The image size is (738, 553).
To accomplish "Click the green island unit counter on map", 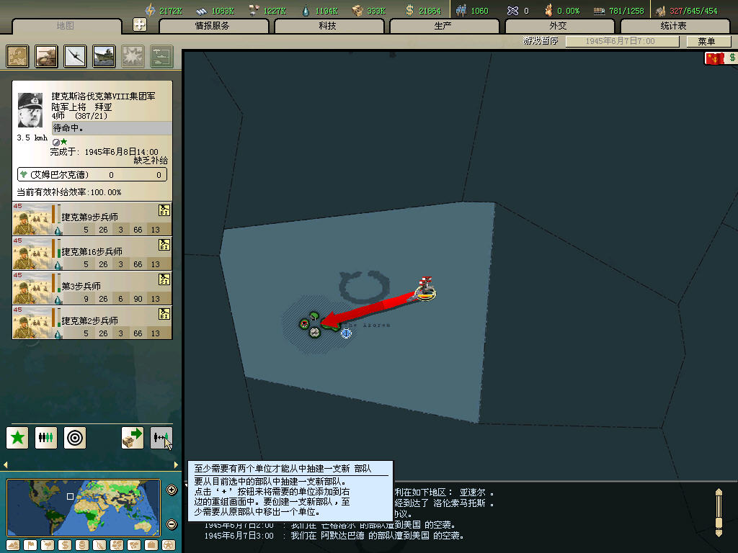I will pyautogui.click(x=314, y=317).
